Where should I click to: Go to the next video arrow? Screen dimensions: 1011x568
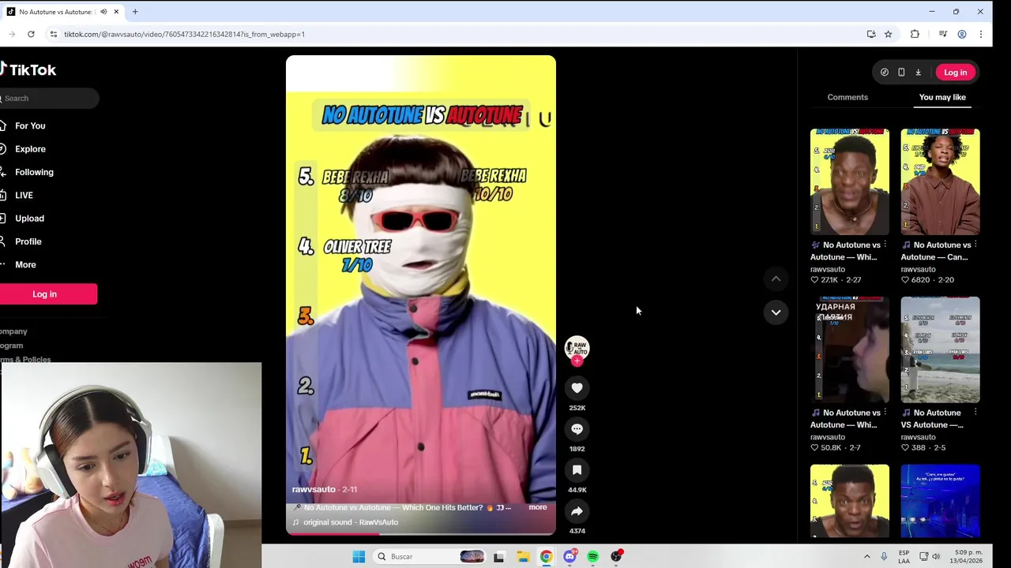click(776, 312)
